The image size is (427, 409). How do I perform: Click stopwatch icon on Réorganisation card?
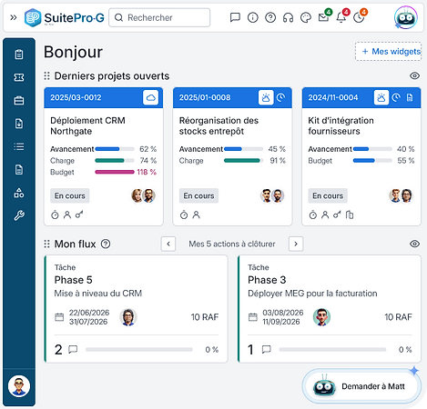pos(184,215)
